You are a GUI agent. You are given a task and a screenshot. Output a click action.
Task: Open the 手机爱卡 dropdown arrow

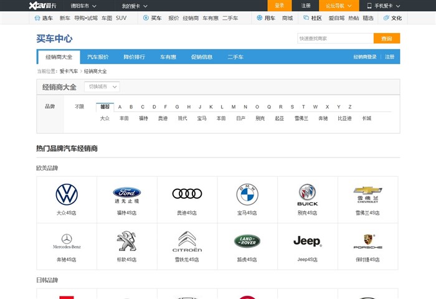398,6
